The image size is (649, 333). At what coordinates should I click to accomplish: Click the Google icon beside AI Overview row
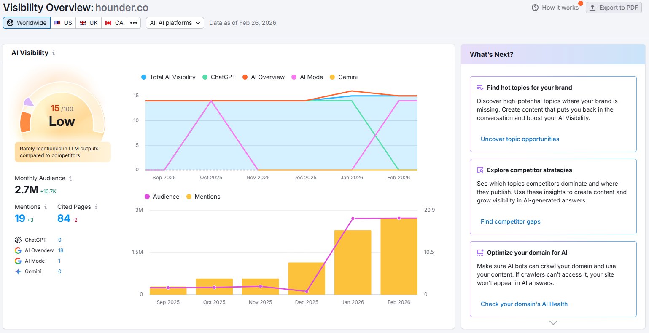pyautogui.click(x=18, y=250)
